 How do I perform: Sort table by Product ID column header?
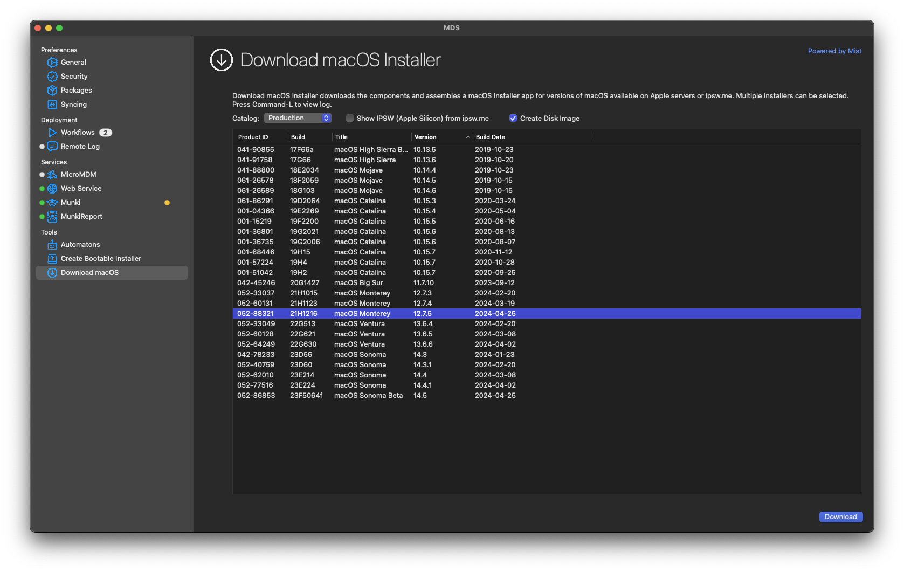260,137
